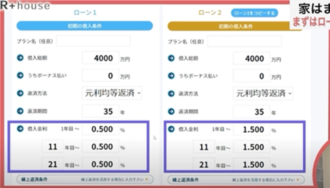Screen dimensions: 330x188
Task: Click the arrow icon beside 借入金利 in ローン1
Action: [20, 129]
